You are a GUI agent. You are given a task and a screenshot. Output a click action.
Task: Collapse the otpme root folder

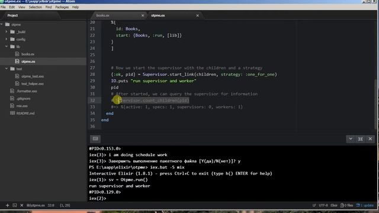[2, 24]
